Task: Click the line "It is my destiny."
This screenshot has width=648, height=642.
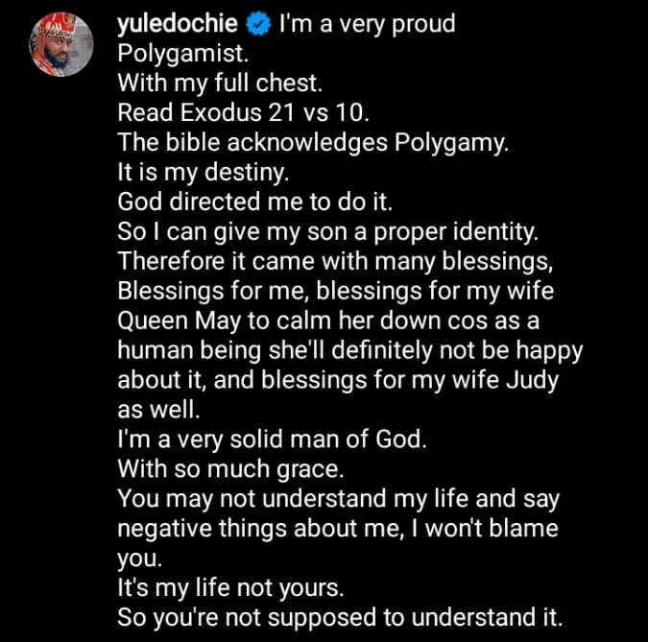Action: pos(203,173)
